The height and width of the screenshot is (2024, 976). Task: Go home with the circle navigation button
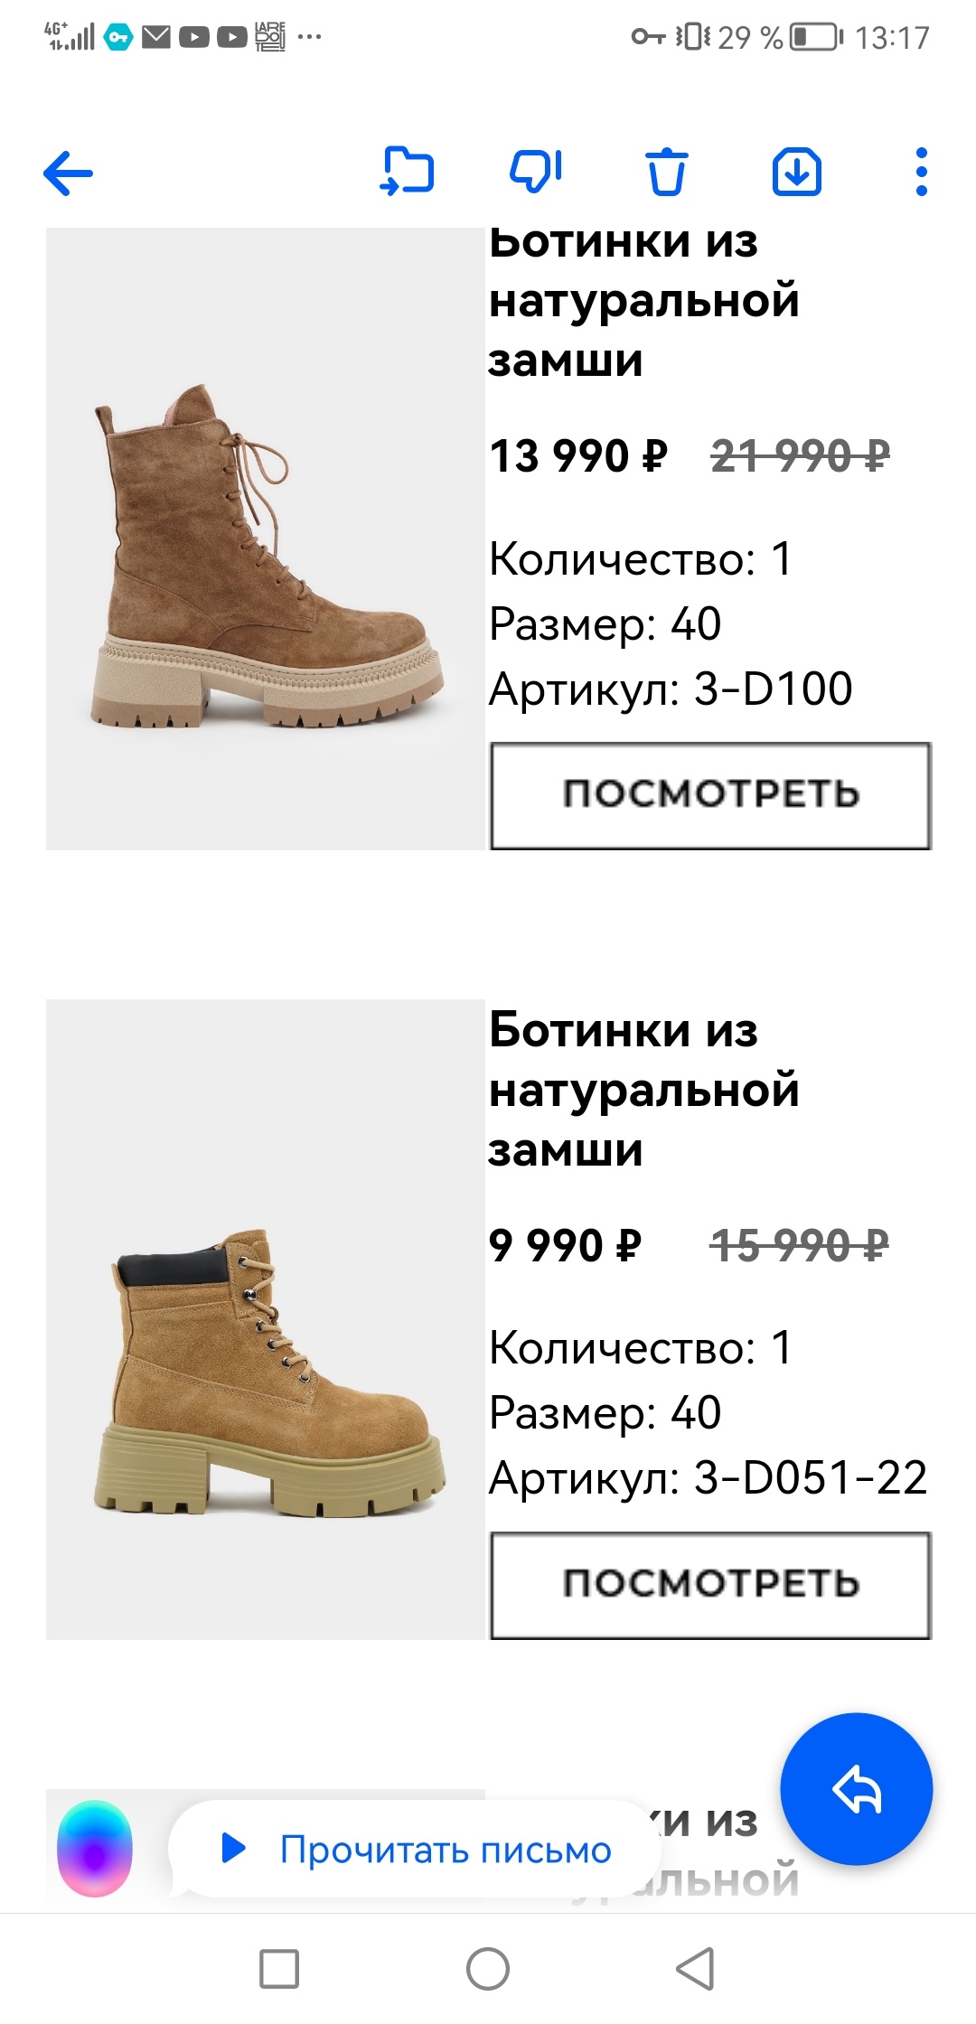tap(488, 1969)
